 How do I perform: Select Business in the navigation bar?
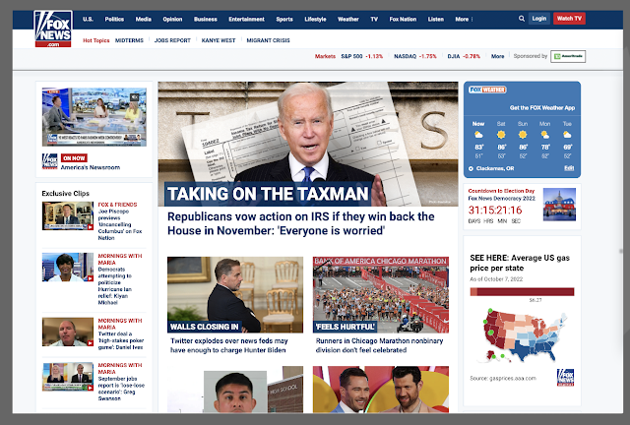coord(206,19)
